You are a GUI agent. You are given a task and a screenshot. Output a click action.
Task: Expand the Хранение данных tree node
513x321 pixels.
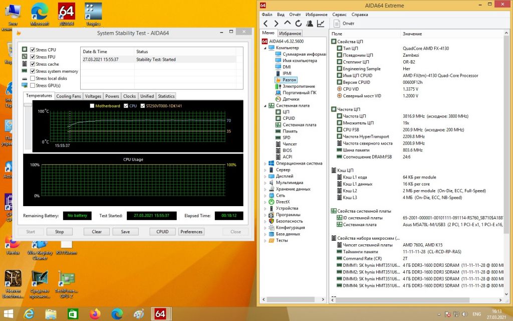(x=266, y=189)
